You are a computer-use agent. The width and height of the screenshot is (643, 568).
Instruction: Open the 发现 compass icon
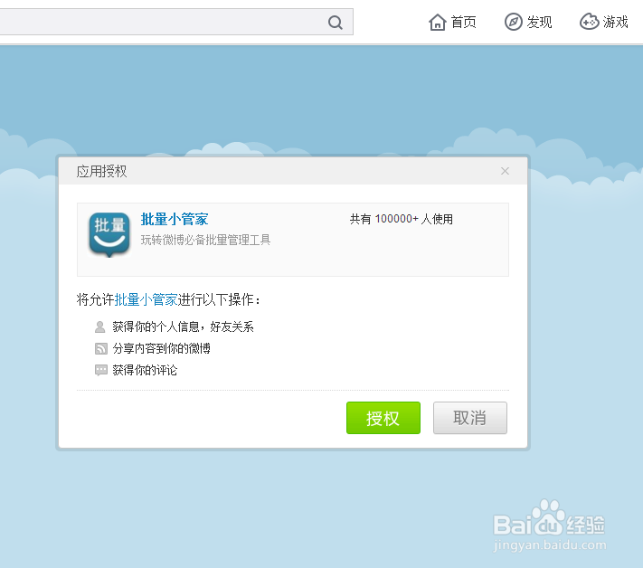pyautogui.click(x=513, y=22)
